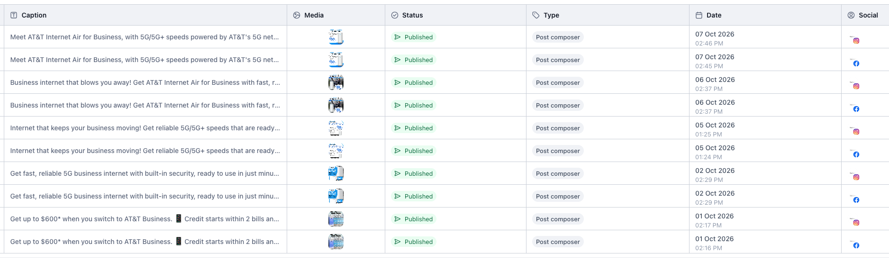Screen dimensions: 889x262
Task: View thumbnail of the 02 Oct Facebook post
Action: [336, 196]
